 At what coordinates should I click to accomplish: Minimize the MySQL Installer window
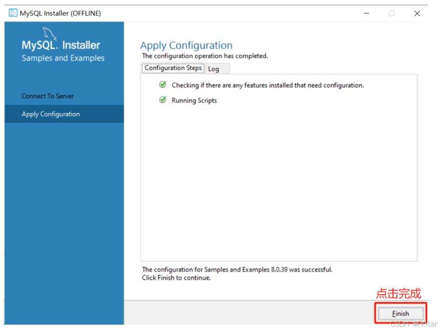pos(367,13)
